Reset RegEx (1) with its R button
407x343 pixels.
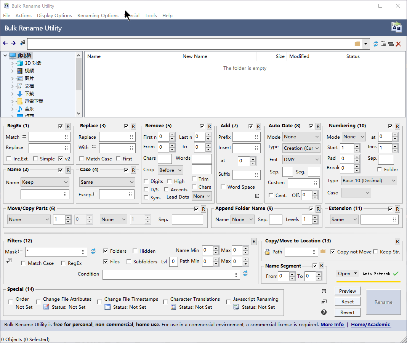pyautogui.click(x=68, y=126)
